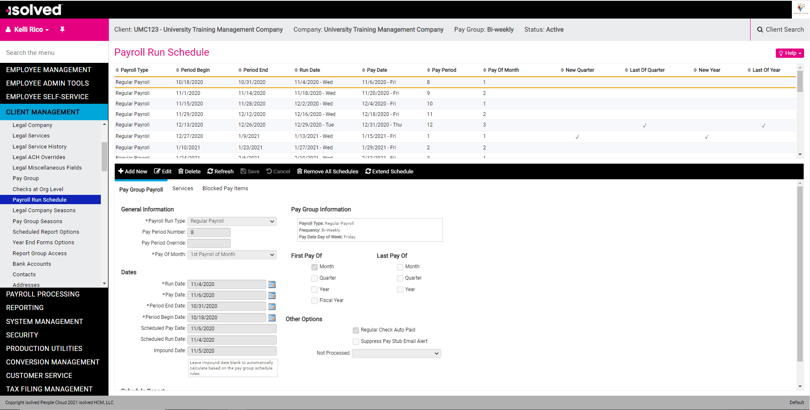
Task: Open the Help menu
Action: [789, 53]
